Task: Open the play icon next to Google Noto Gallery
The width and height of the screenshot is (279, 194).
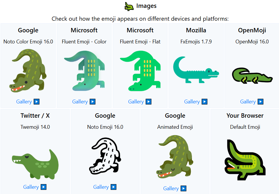Action: pos(36,101)
